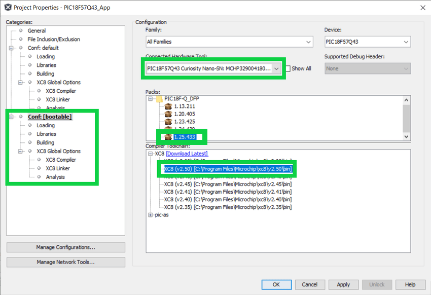
Task: Click bullet icon beside General category
Action: click(x=21, y=31)
